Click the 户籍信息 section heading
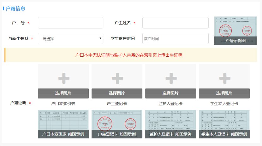Image resolution: width=262 pixels, height=146 pixels. 15,9
